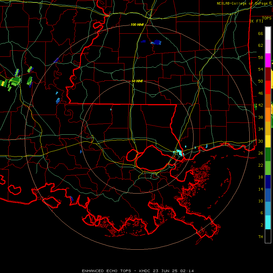Click the legend value '54'
Image resolution: width=273 pixels, height=273 pixels.
click(x=261, y=69)
